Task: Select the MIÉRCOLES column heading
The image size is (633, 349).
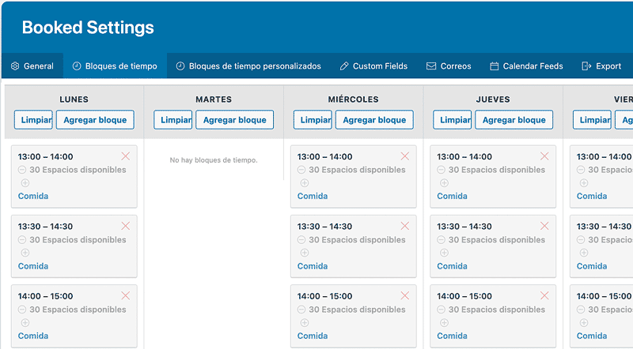Action: [353, 99]
